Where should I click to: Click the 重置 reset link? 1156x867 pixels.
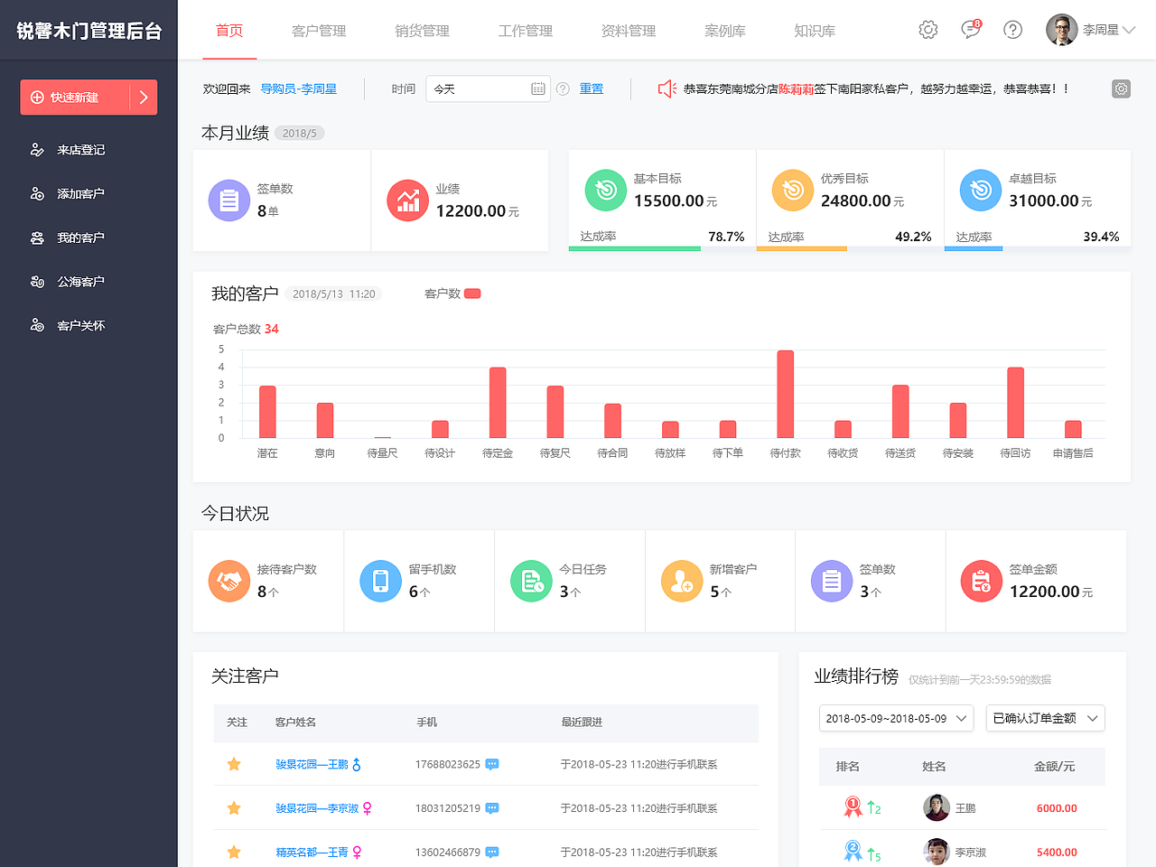point(592,89)
